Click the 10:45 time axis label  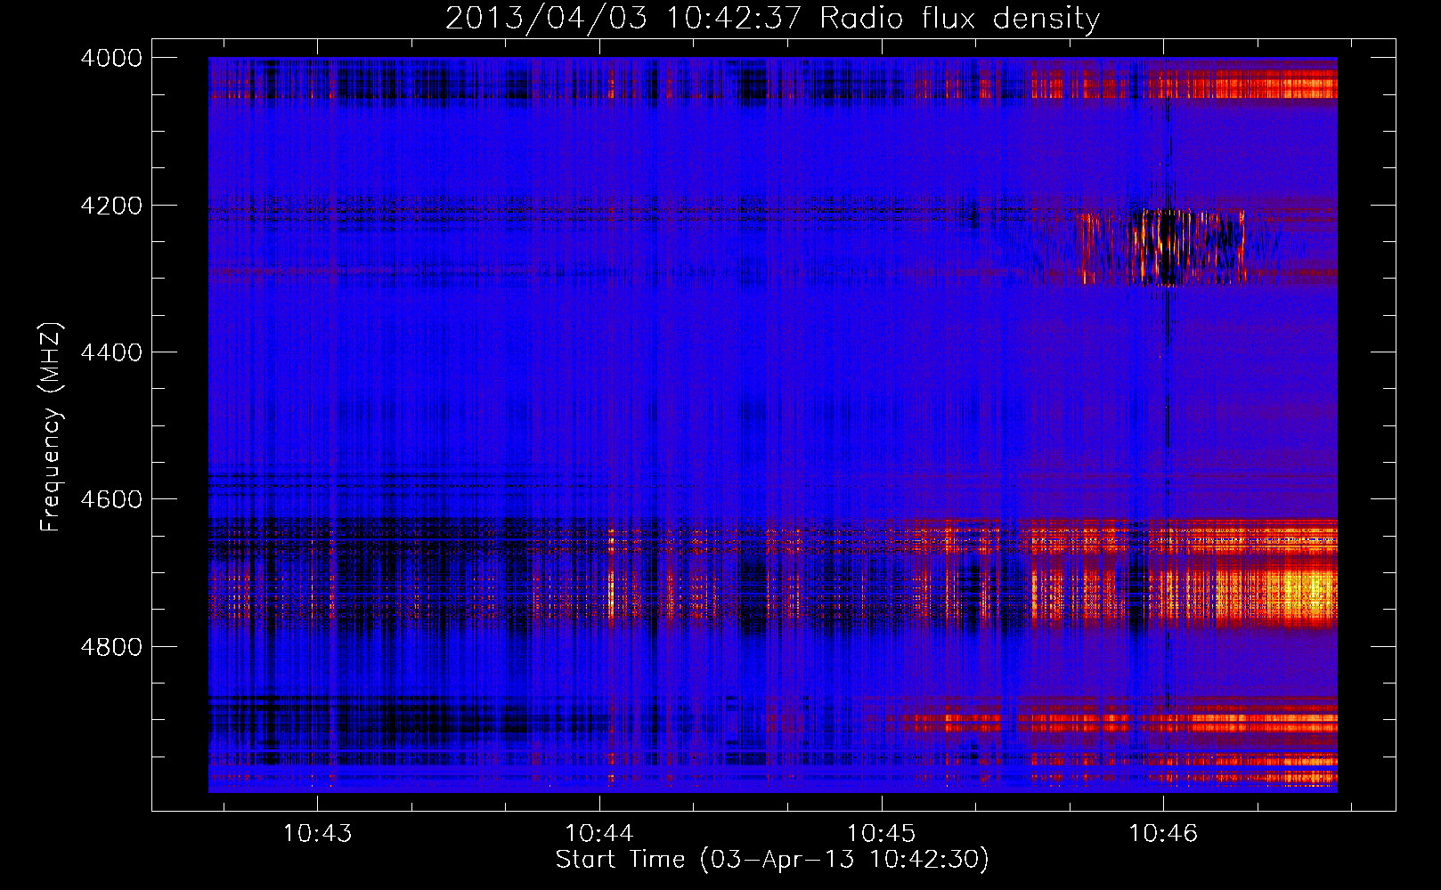coord(881,833)
